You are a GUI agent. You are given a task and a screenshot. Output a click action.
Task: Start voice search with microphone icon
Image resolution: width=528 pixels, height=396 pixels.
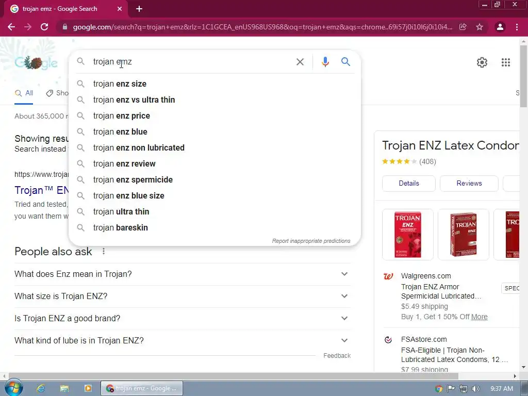(x=325, y=62)
